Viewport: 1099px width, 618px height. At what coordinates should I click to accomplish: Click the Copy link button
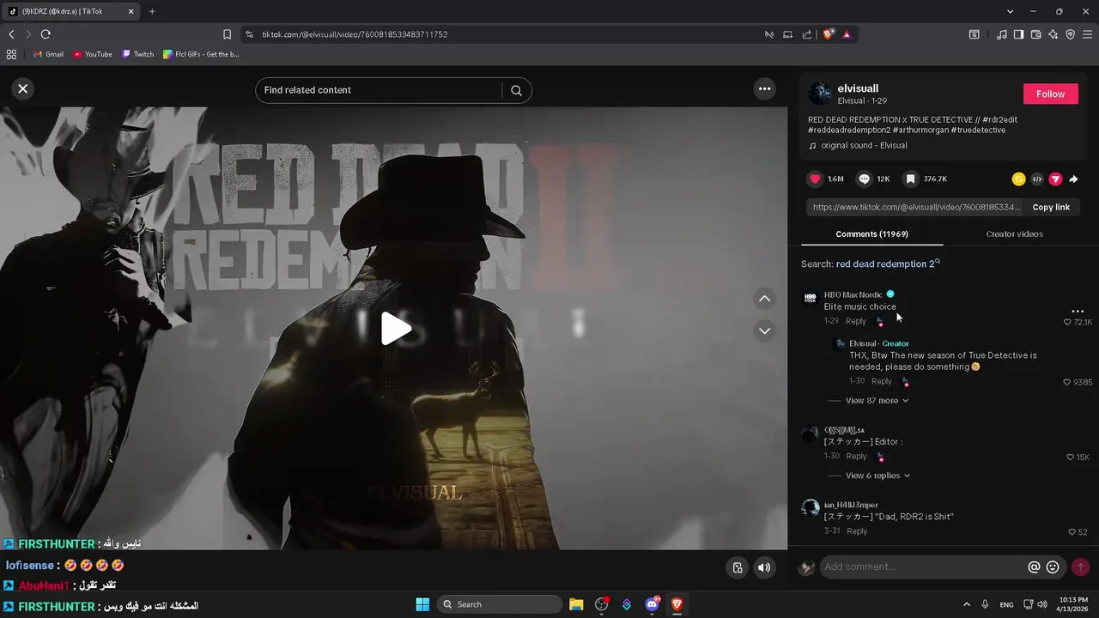1051,207
